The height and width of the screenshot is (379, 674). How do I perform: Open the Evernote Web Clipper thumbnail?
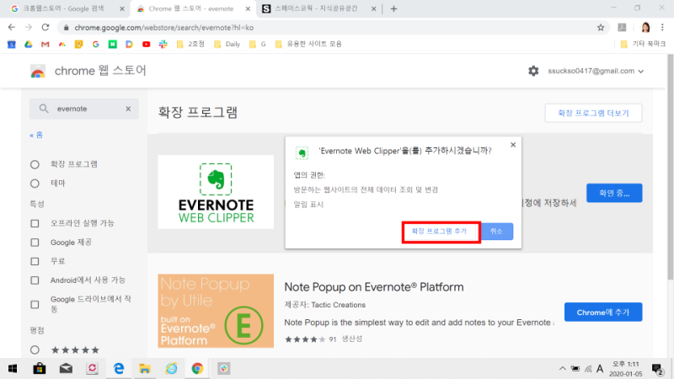pos(216,192)
